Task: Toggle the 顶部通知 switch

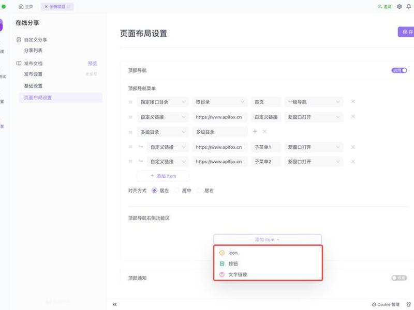Action: point(399,278)
